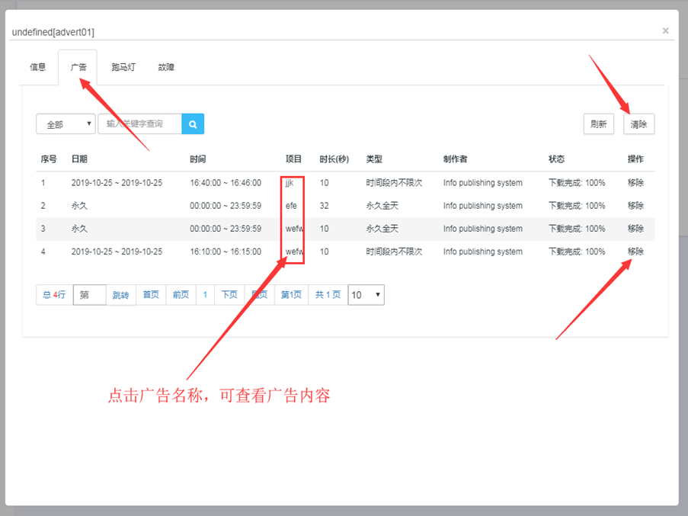Select the 广告 tab
The width and height of the screenshot is (688, 516).
(x=78, y=67)
